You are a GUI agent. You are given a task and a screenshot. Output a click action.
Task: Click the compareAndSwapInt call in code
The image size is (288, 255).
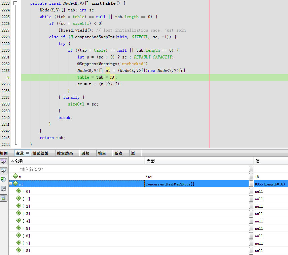tap(95, 37)
